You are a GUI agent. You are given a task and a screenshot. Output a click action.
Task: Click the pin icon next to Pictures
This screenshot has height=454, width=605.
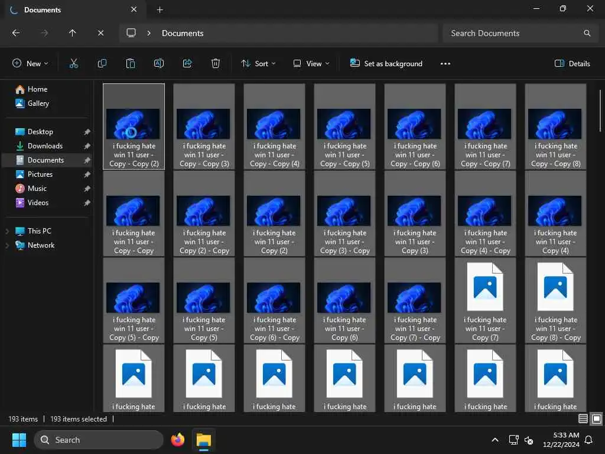pos(87,174)
